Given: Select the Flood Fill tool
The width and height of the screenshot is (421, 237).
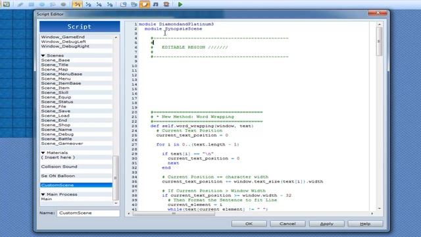Looking at the screenshot, I should point(53,5).
